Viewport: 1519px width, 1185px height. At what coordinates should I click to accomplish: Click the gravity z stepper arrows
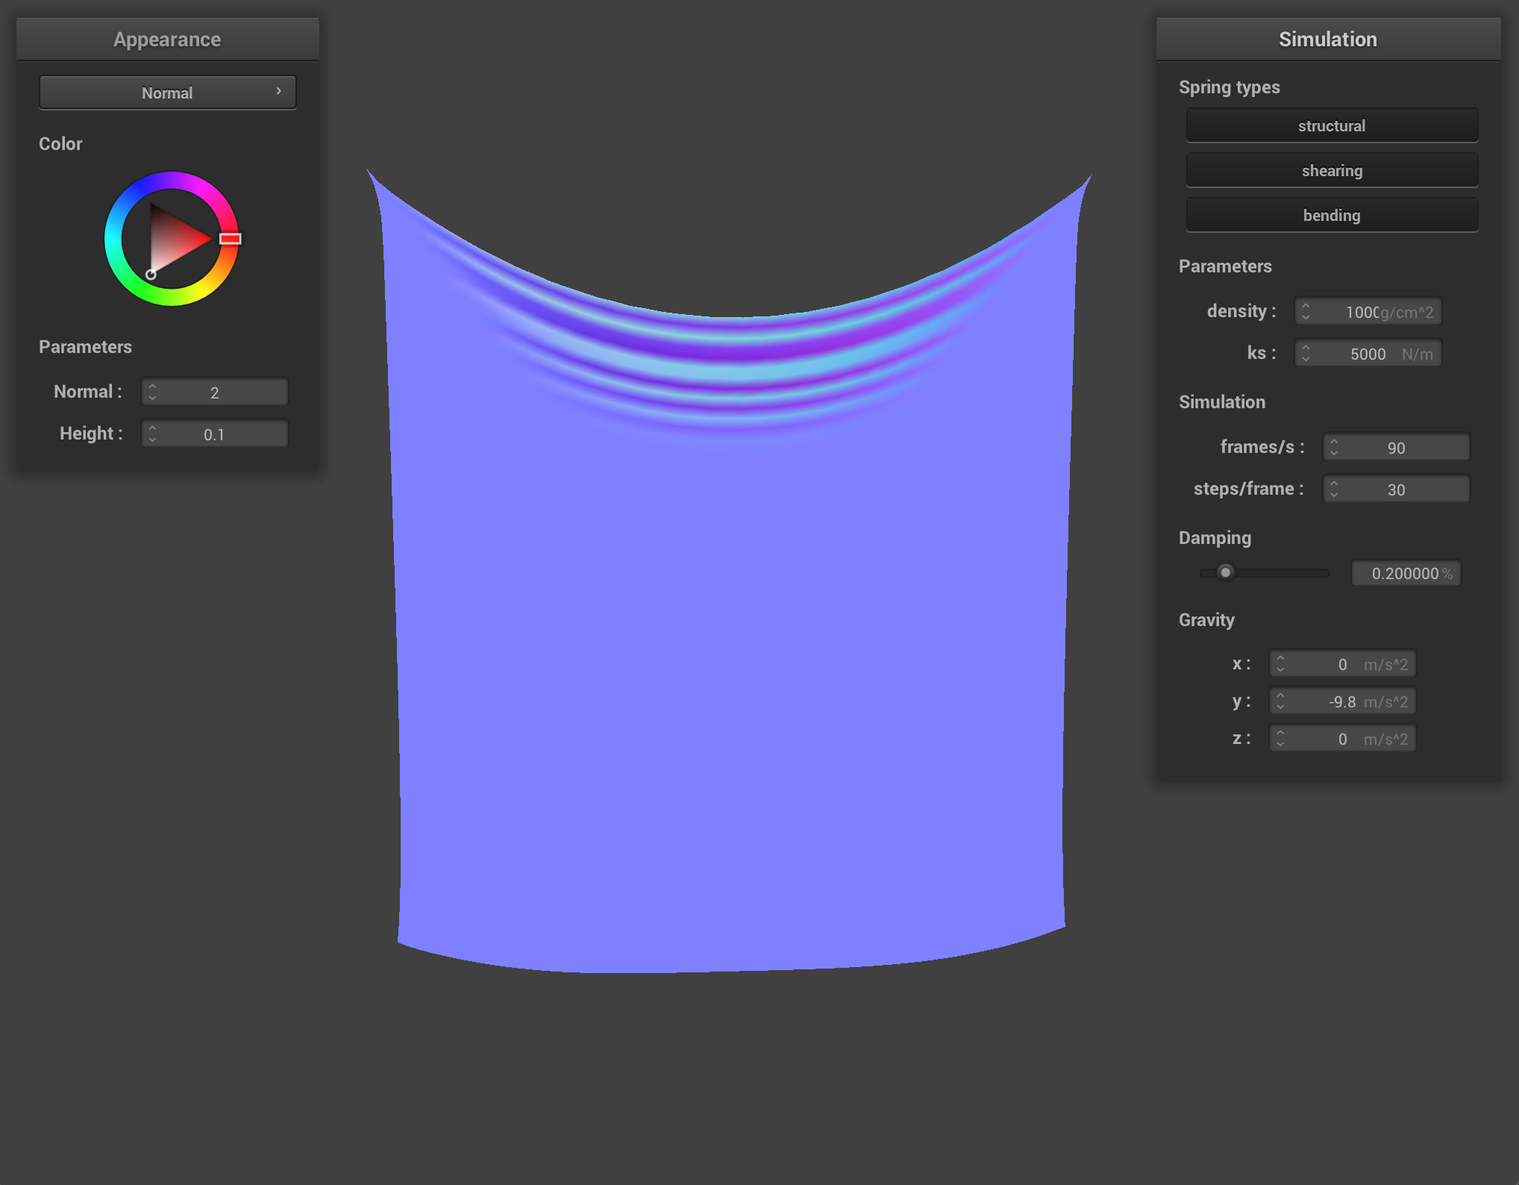(1280, 738)
